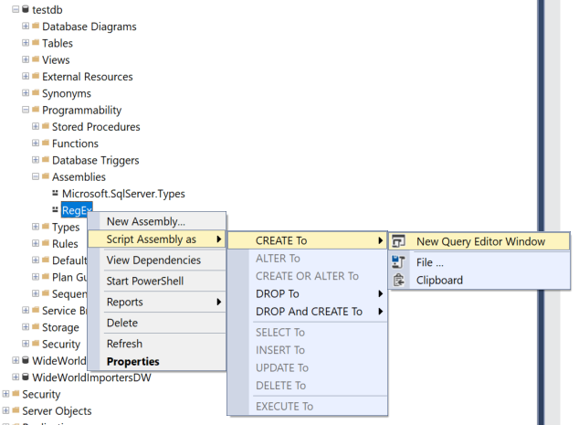The height and width of the screenshot is (425, 579).
Task: Expand the Tables folder
Action: [26, 43]
